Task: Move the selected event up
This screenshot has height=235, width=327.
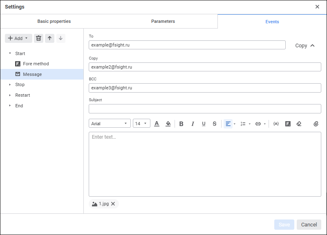Action: (x=49, y=38)
